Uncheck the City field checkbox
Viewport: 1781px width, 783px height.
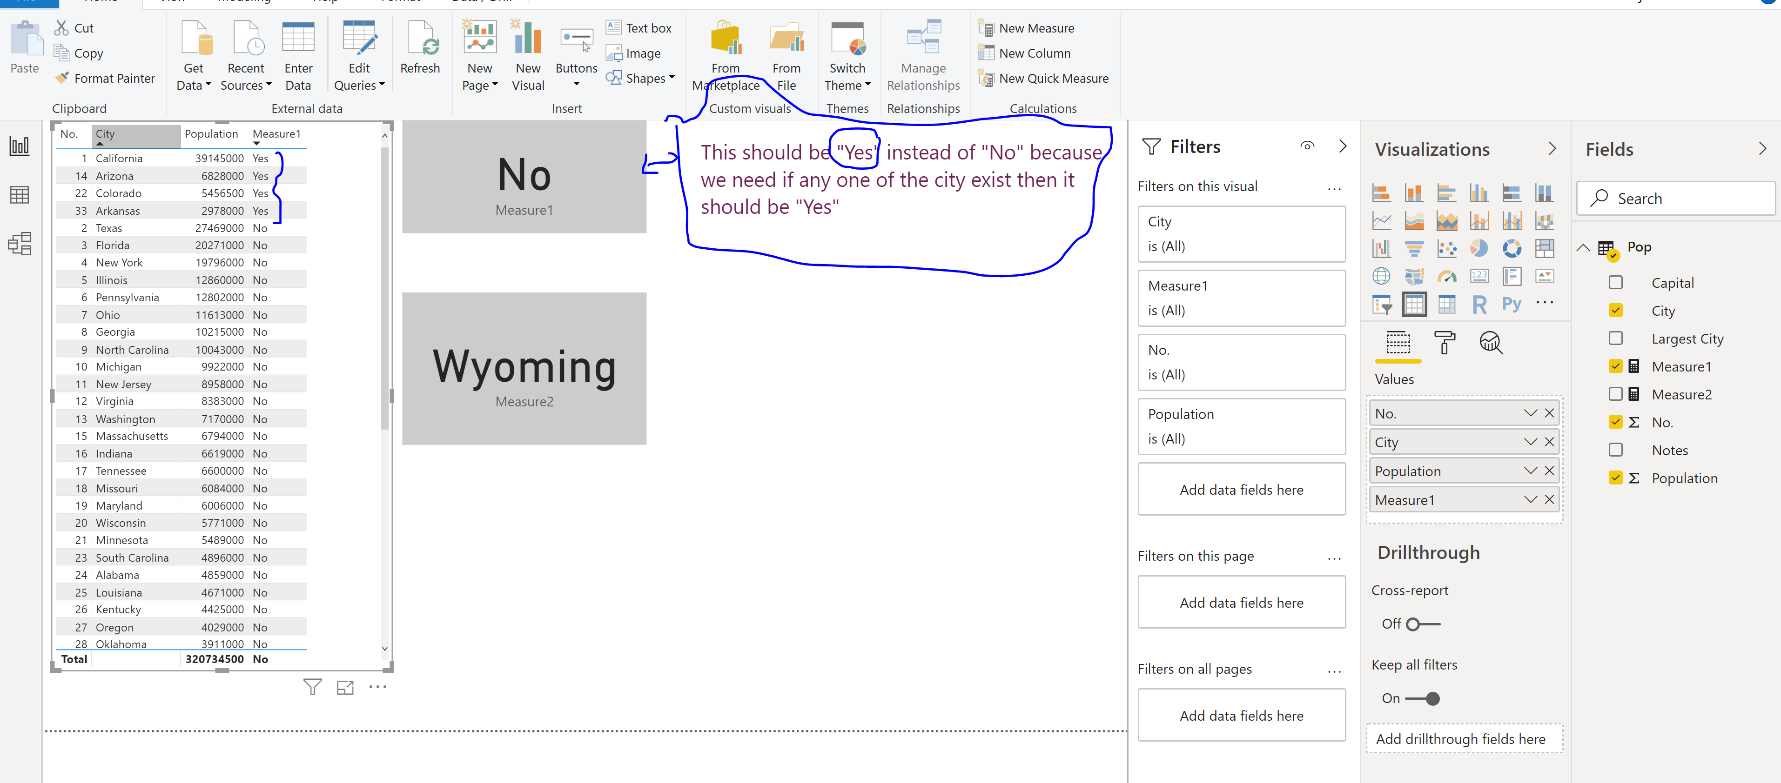tap(1616, 310)
